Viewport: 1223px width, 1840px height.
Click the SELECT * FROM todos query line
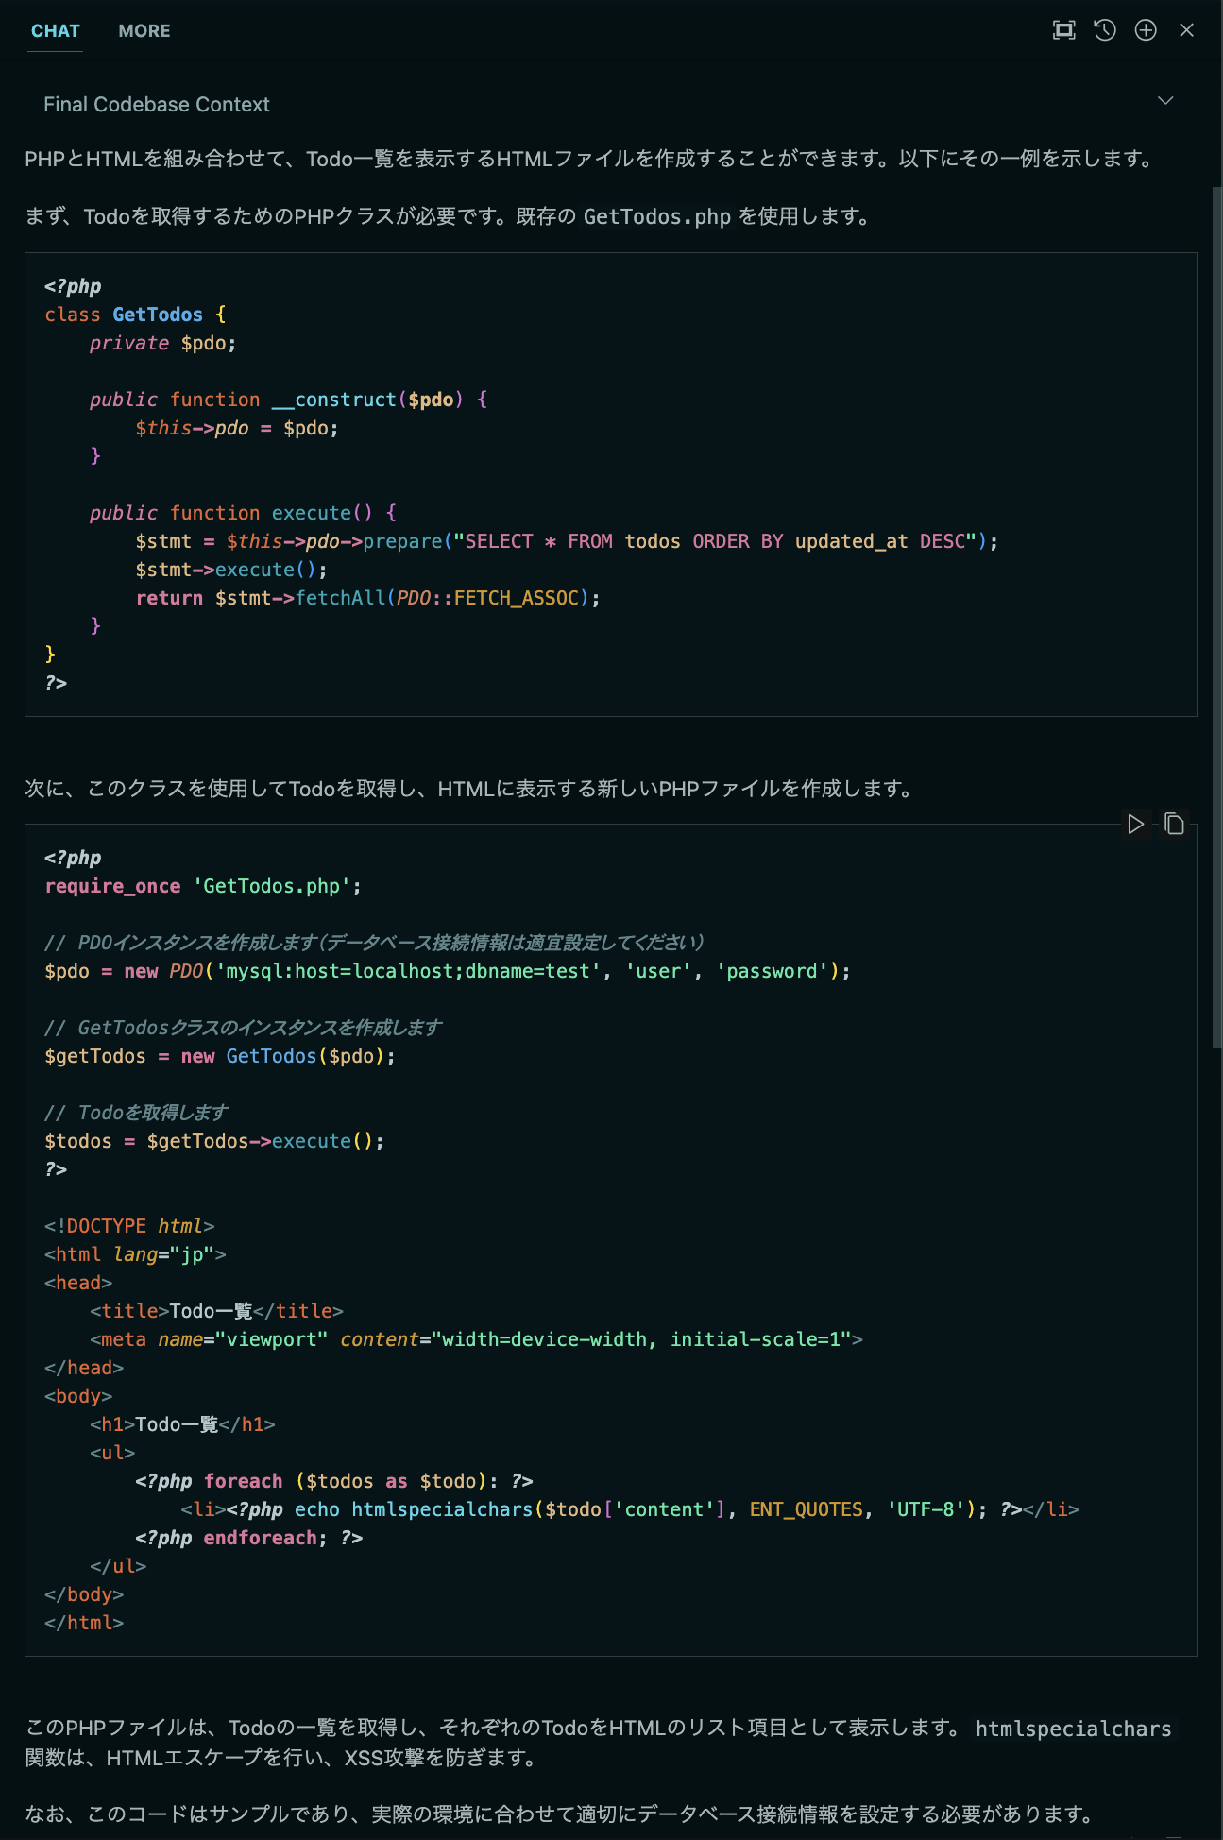tap(567, 541)
